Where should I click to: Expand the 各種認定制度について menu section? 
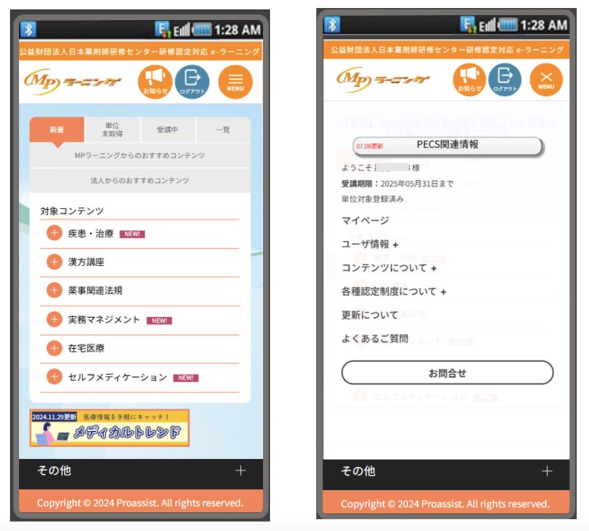point(393,291)
